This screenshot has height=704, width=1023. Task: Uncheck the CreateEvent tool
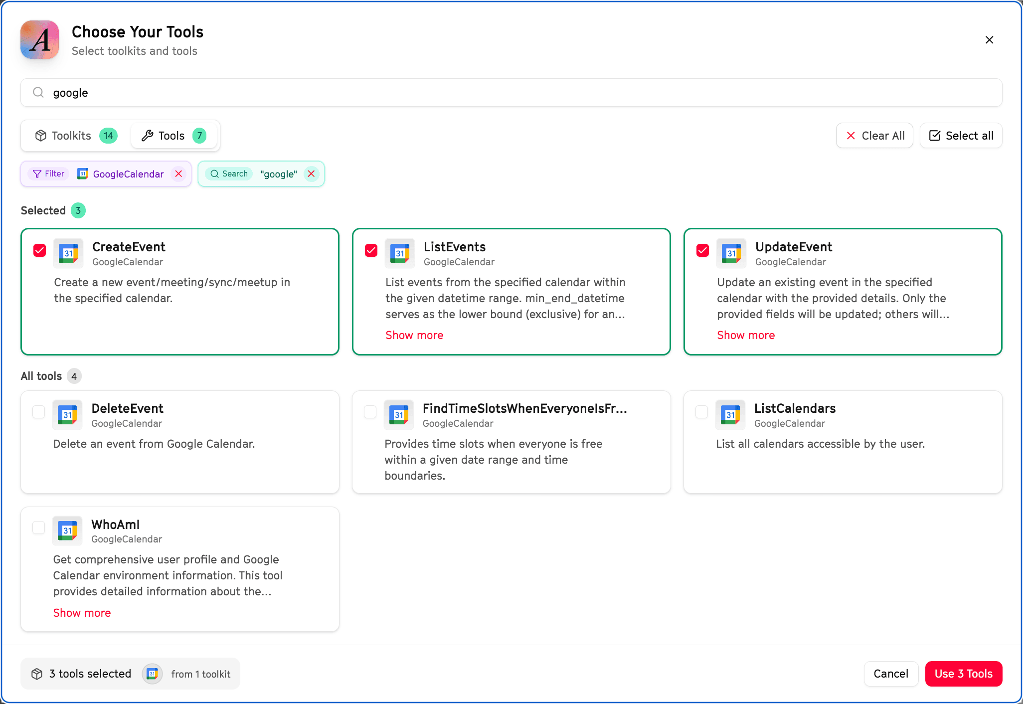[40, 250]
